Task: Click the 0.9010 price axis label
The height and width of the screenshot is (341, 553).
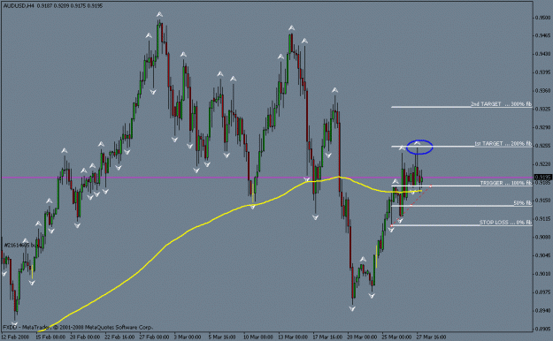Action: 543,273
